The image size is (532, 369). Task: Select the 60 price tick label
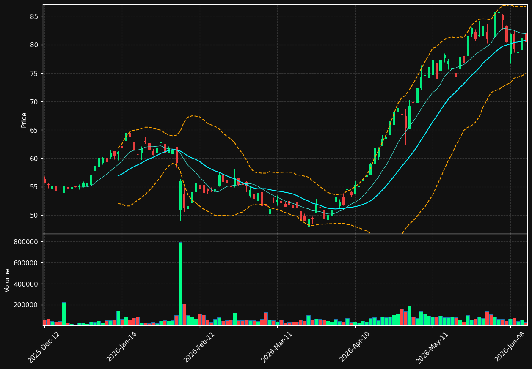click(x=35, y=159)
